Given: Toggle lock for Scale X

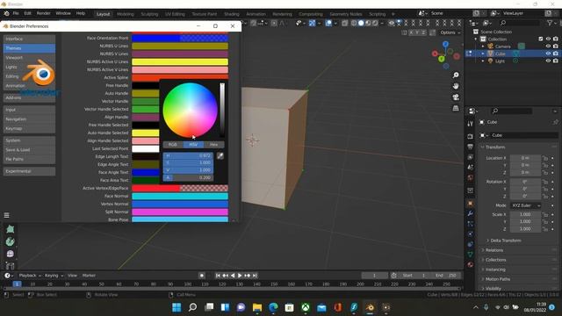Looking at the screenshot, I should pyautogui.click(x=545, y=214).
